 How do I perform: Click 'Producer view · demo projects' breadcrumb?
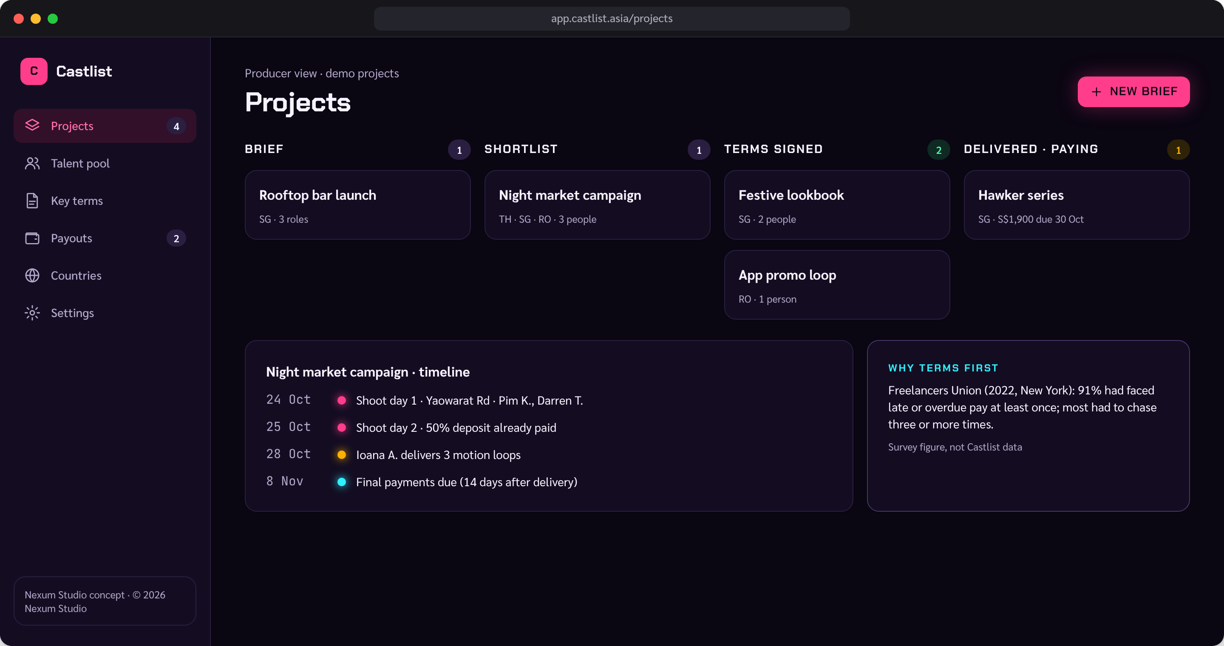tap(322, 74)
